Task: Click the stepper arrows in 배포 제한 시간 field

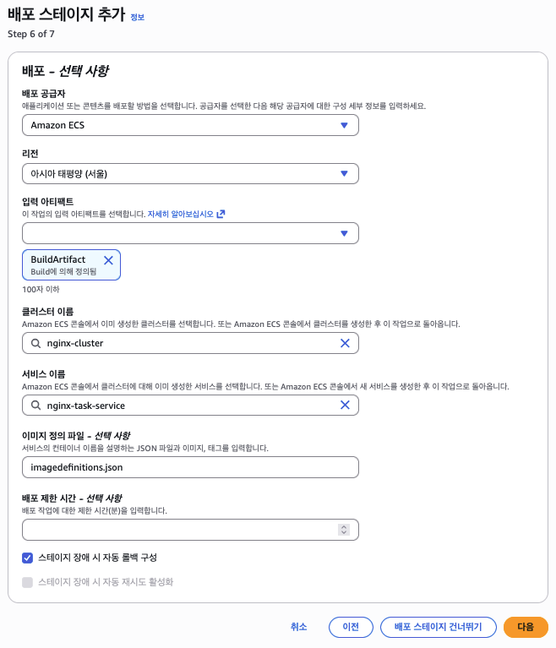Action: pos(343,530)
